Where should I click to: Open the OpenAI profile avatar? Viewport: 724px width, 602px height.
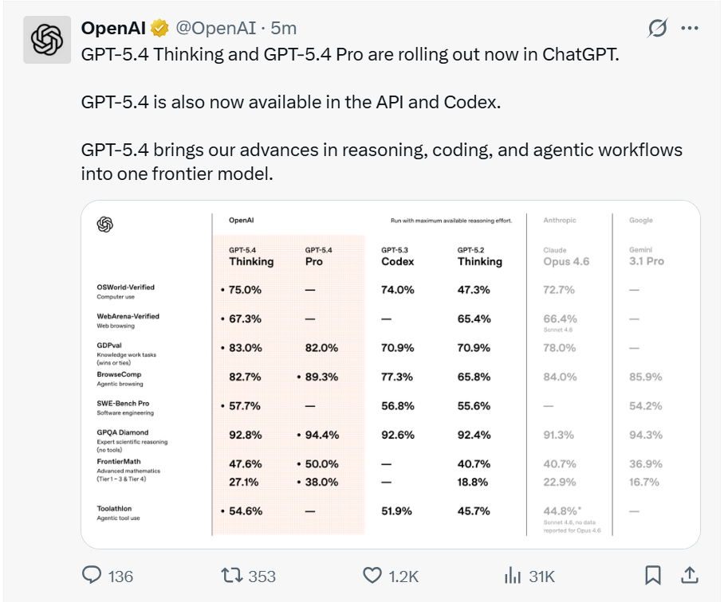48,39
